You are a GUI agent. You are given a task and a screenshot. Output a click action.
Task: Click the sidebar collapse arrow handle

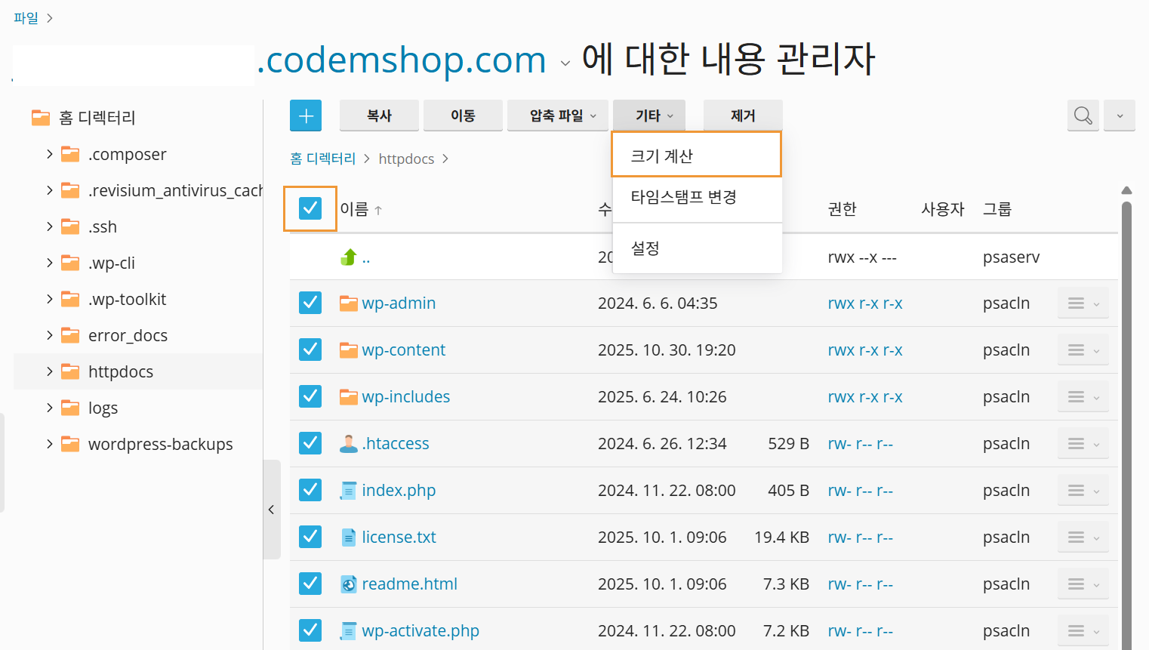271,510
